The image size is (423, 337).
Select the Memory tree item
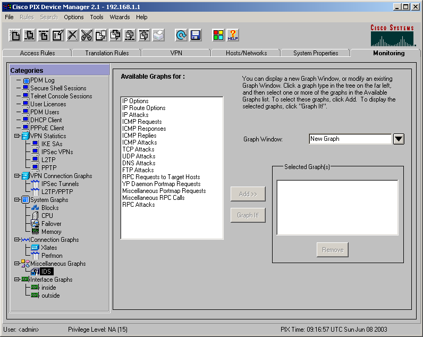click(51, 232)
